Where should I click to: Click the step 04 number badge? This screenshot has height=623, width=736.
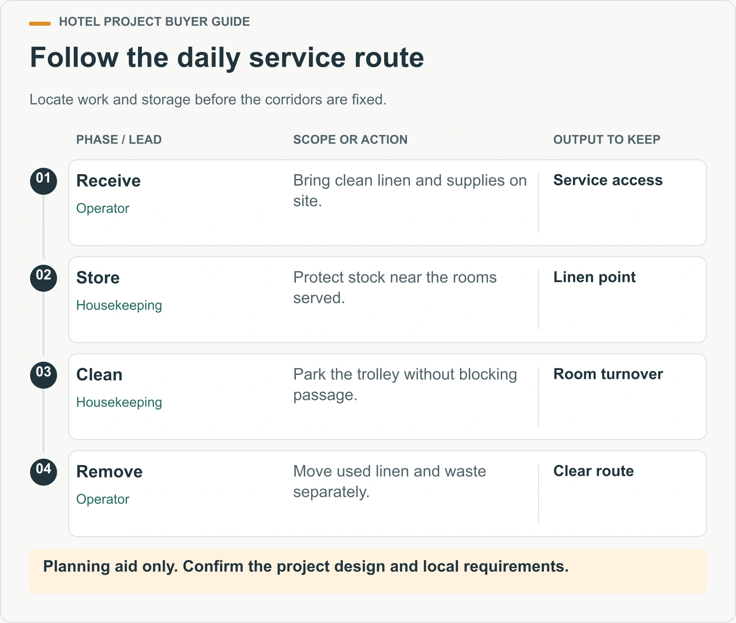[x=43, y=472]
